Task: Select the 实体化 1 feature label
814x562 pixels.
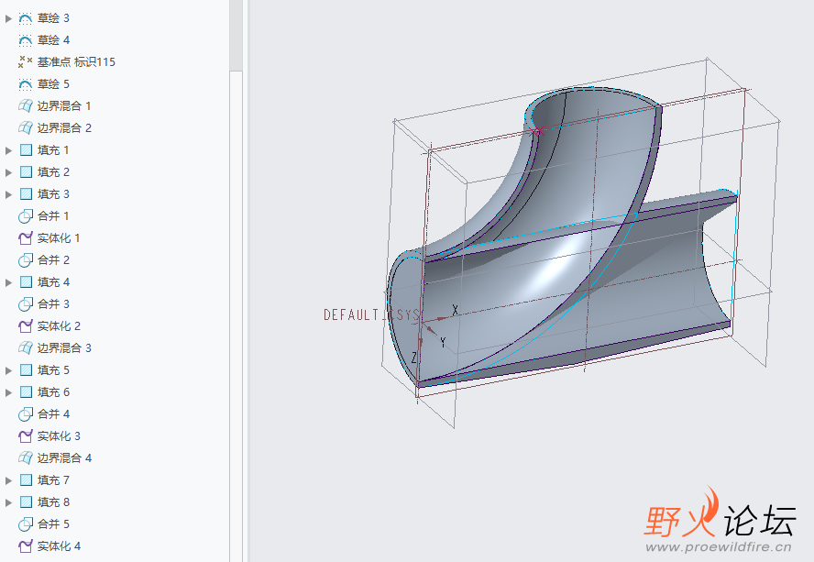Action: point(58,237)
